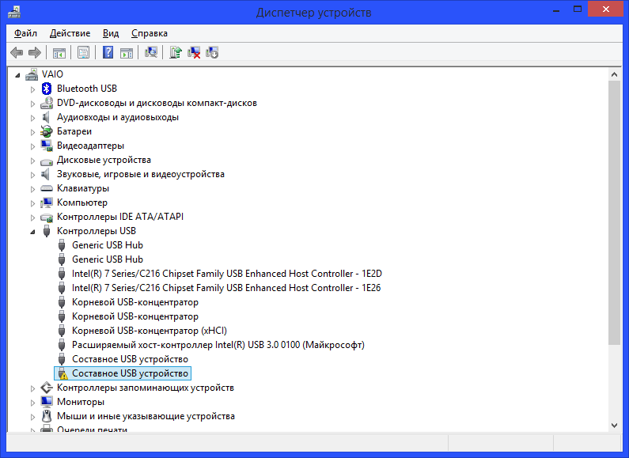Screen dimensions: 629x458
Task: Select Корневой USB-концентратор (xHCI)
Action: [x=150, y=331]
